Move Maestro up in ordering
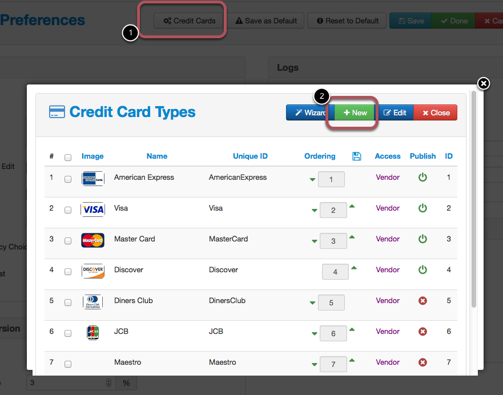Viewport: 503px width, 395px height. [x=352, y=360]
